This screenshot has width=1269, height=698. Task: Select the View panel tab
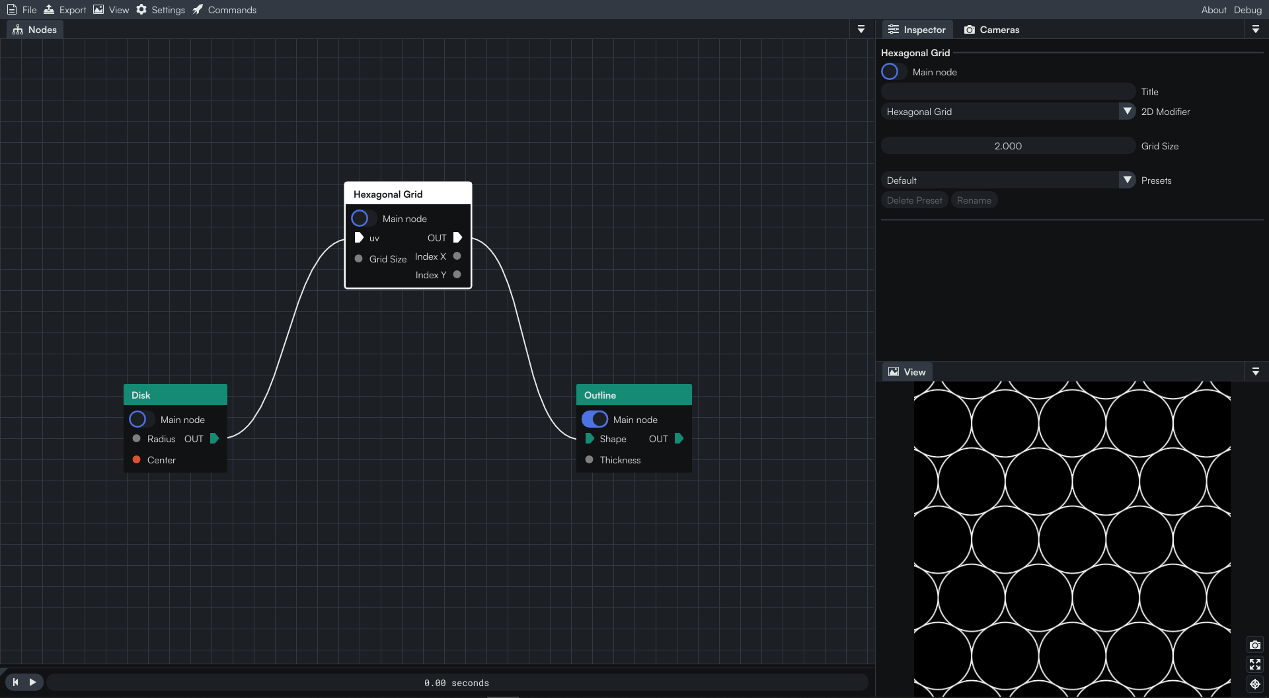click(907, 372)
